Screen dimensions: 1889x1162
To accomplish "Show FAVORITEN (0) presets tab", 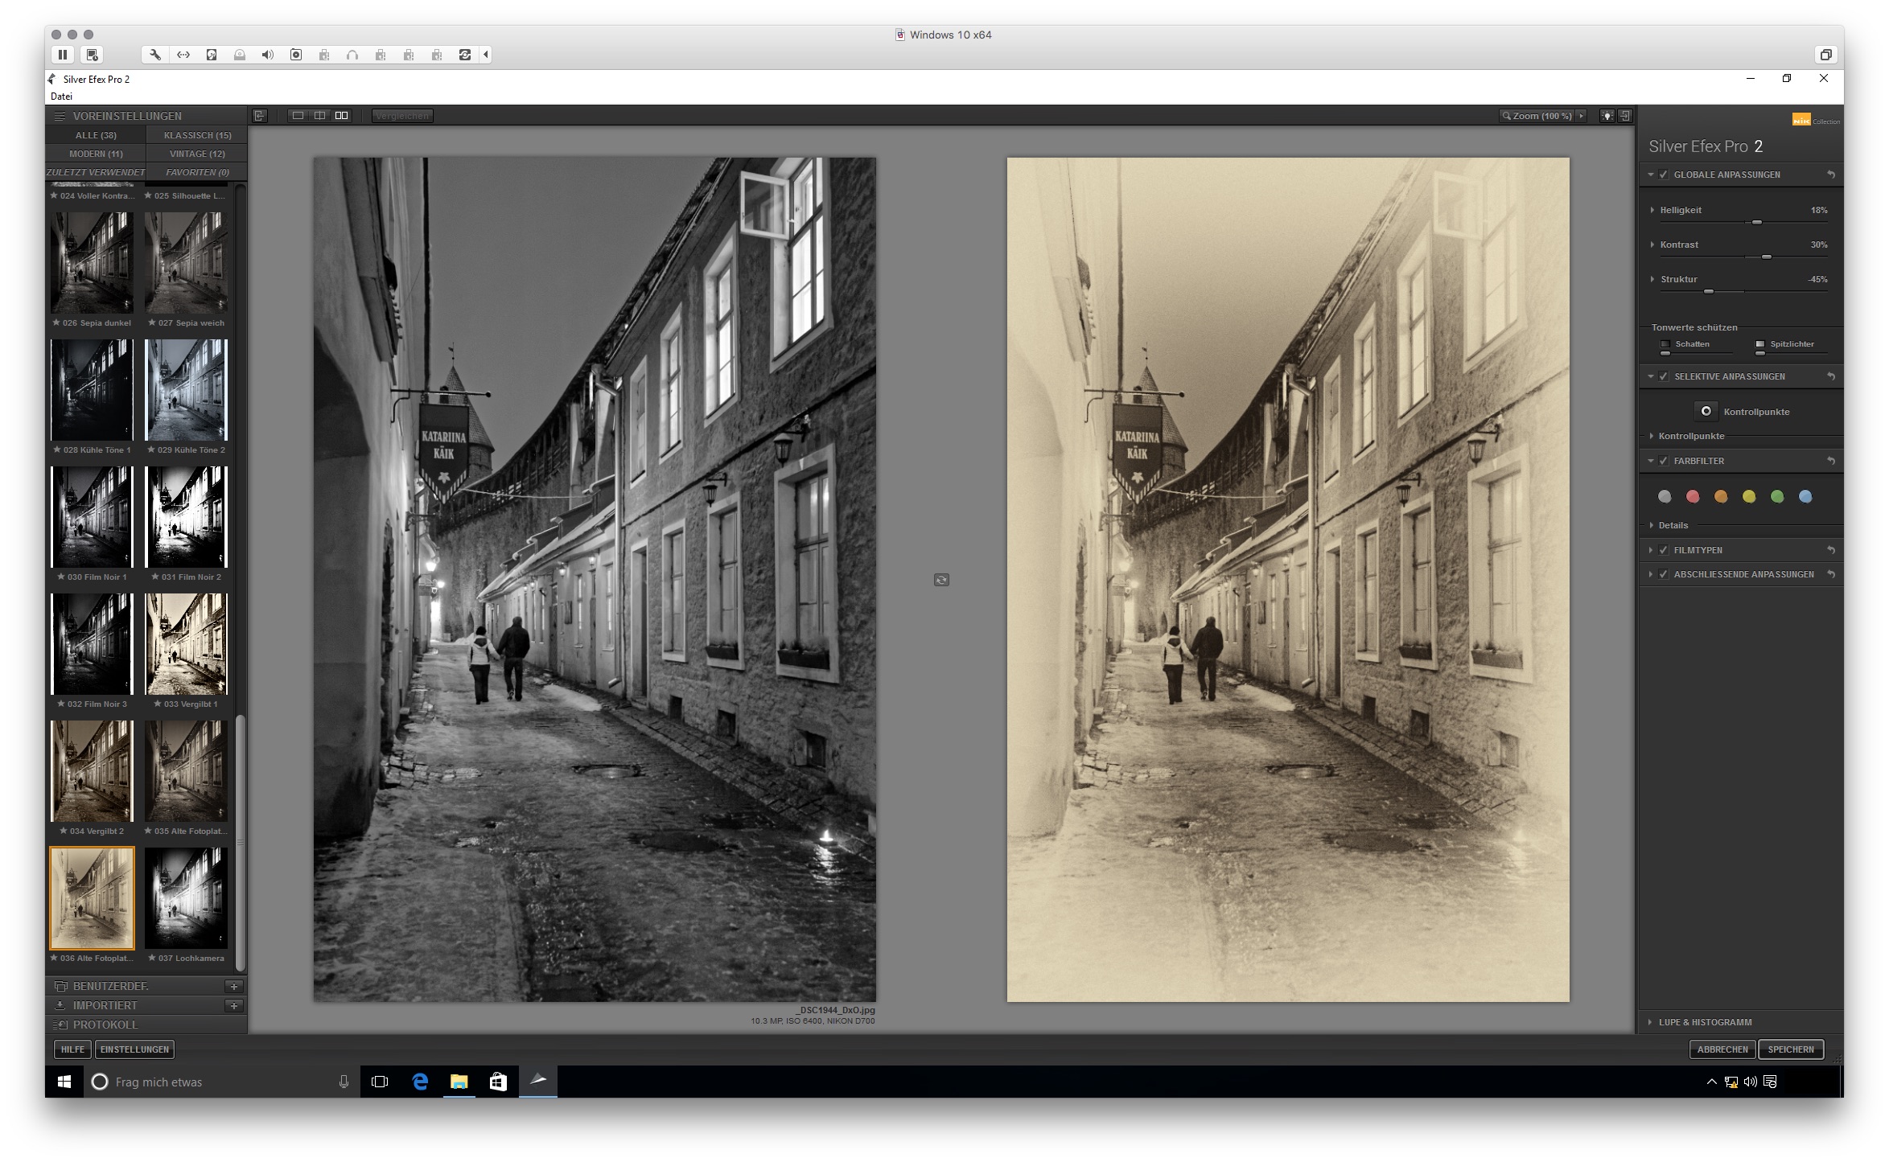I will (197, 172).
